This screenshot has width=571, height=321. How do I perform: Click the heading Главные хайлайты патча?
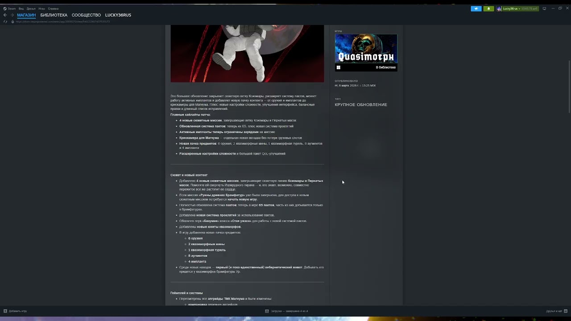[x=190, y=115]
